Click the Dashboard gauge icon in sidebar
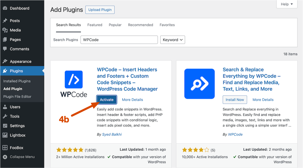The width and height of the screenshot is (303, 168). click(x=5, y=8)
